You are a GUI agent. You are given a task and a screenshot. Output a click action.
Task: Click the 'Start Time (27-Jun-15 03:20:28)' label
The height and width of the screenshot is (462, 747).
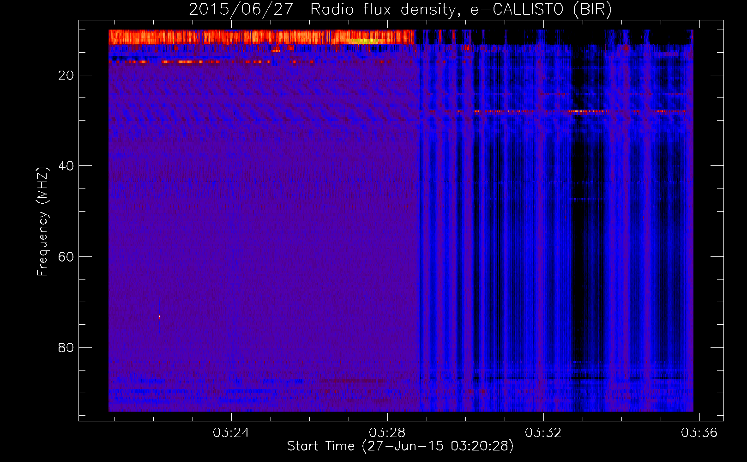coord(400,446)
